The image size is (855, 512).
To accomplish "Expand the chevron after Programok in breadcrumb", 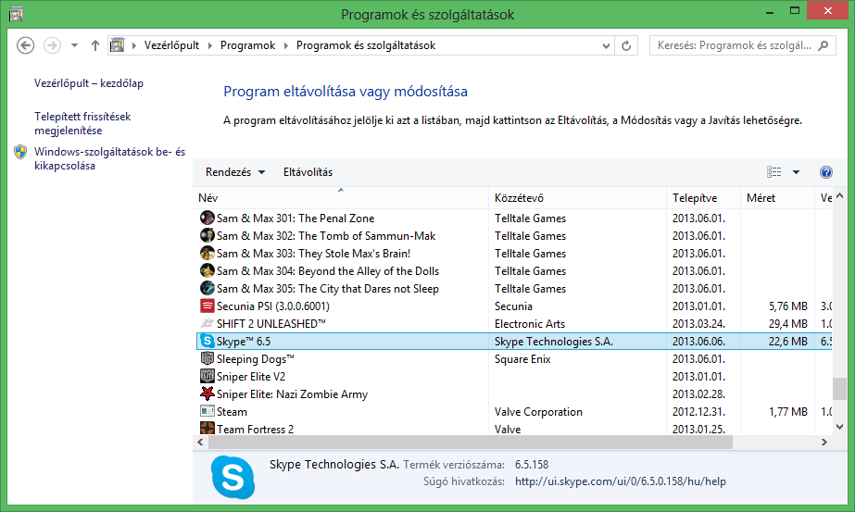I will [x=286, y=45].
